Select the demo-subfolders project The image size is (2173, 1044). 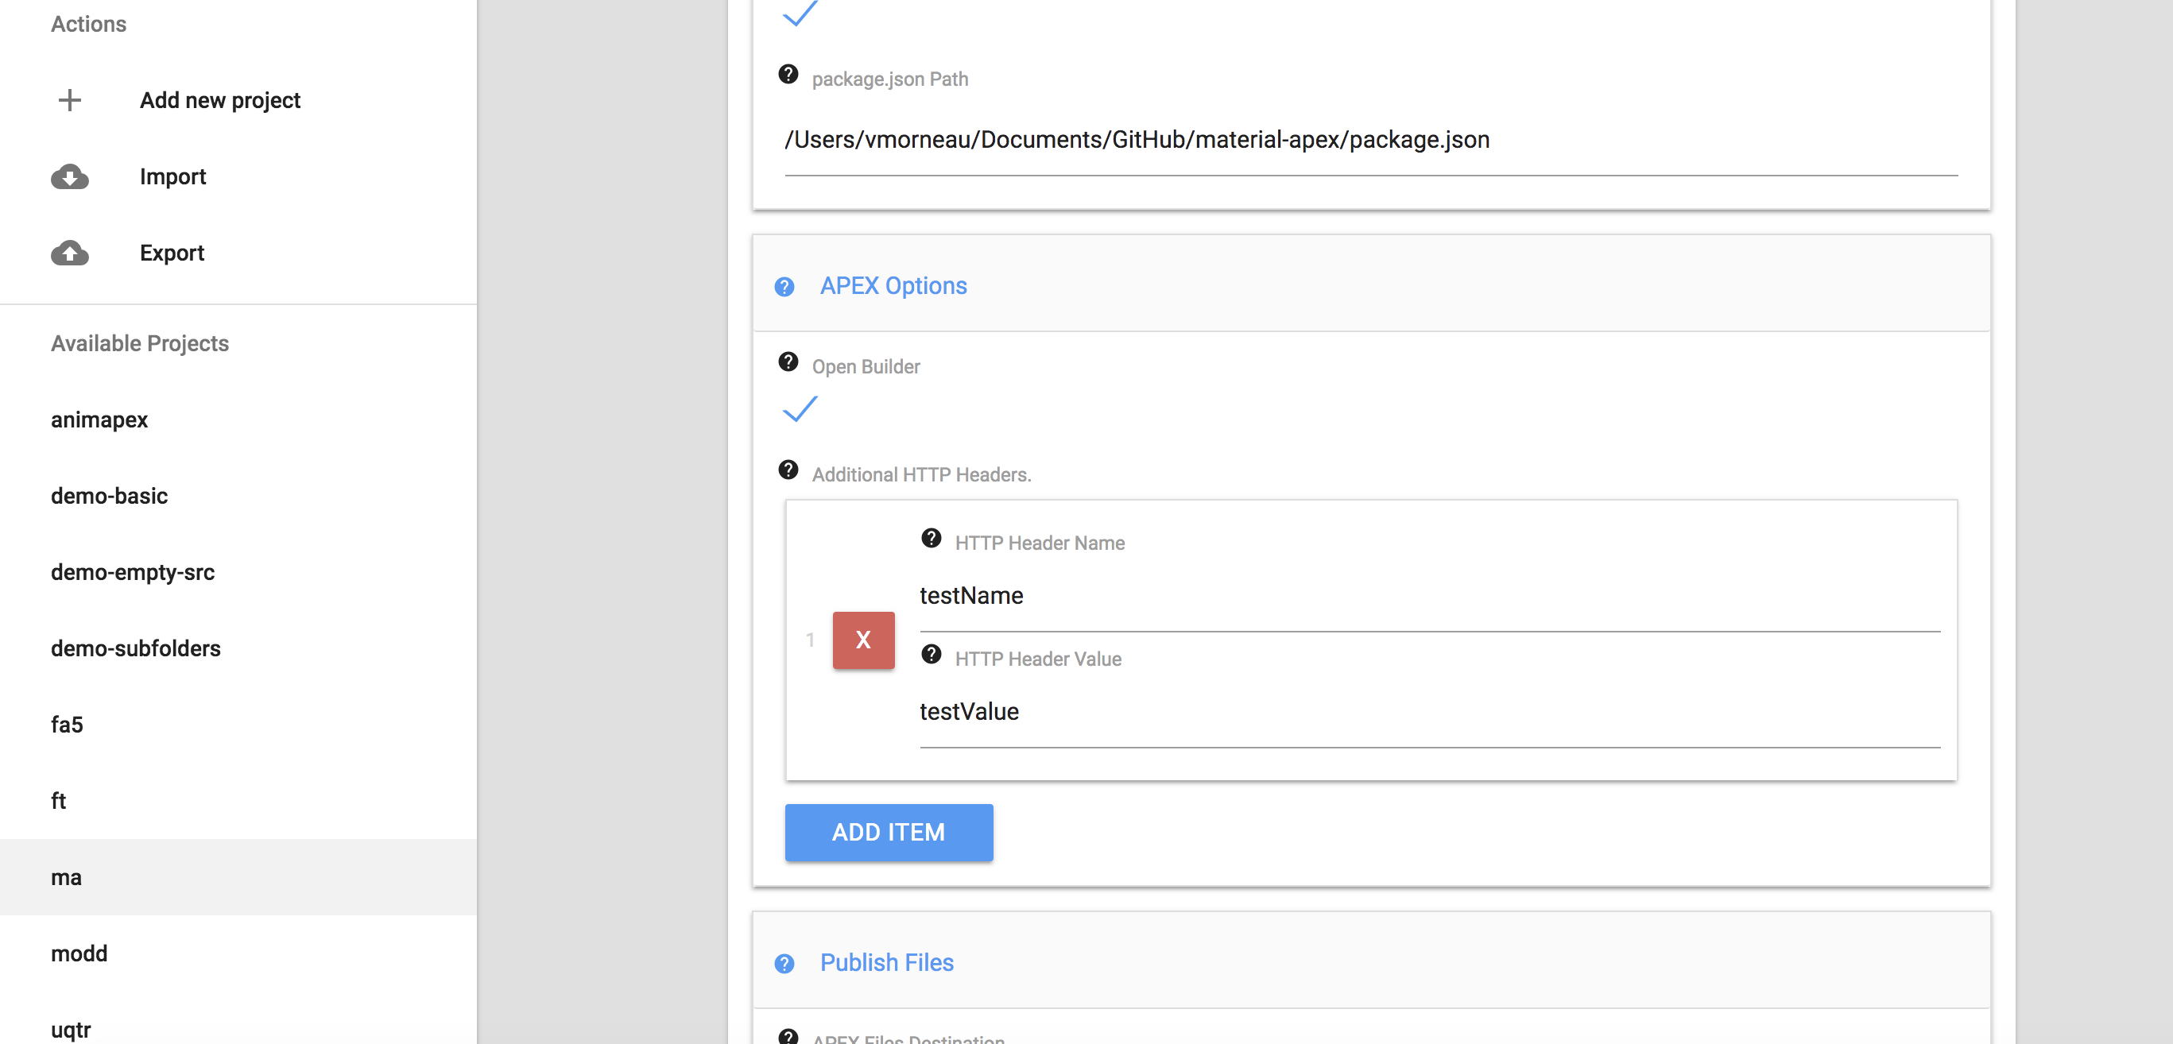point(136,648)
